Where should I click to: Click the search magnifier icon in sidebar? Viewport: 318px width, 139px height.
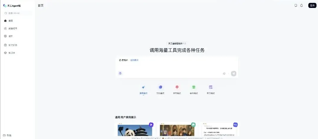click(x=6, y=13)
